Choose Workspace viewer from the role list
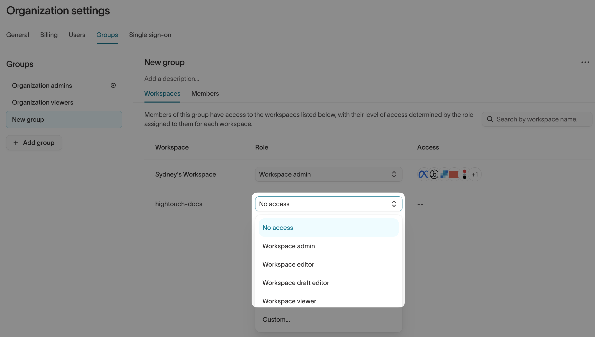Screen dimensions: 595x337 [x=289, y=301]
